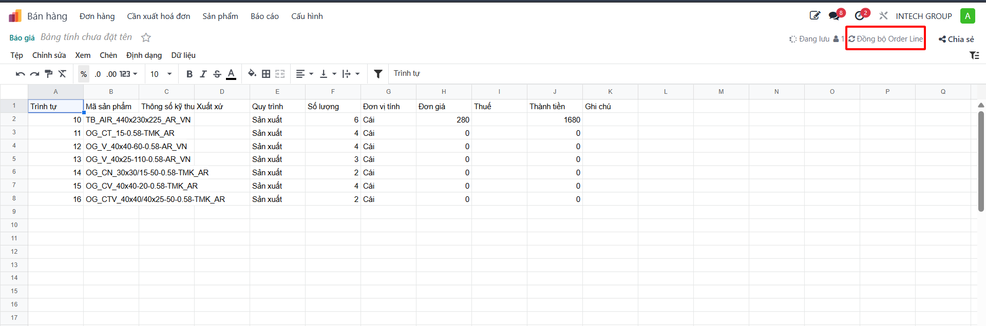Click the Đồng bộ Order Line button
The width and height of the screenshot is (986, 326).
tap(885, 39)
